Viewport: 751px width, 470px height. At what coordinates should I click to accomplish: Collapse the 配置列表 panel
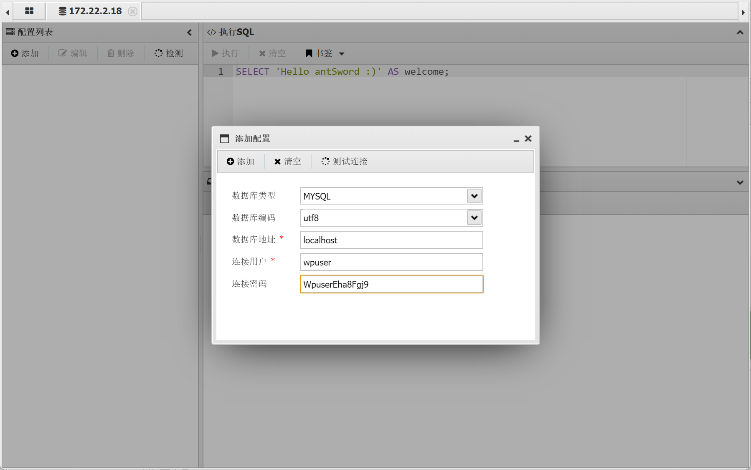click(189, 32)
